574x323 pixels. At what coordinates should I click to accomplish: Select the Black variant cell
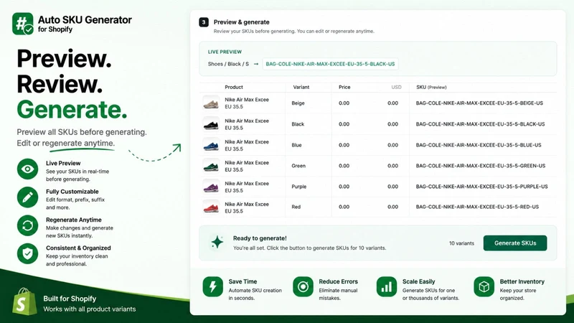[x=298, y=124]
